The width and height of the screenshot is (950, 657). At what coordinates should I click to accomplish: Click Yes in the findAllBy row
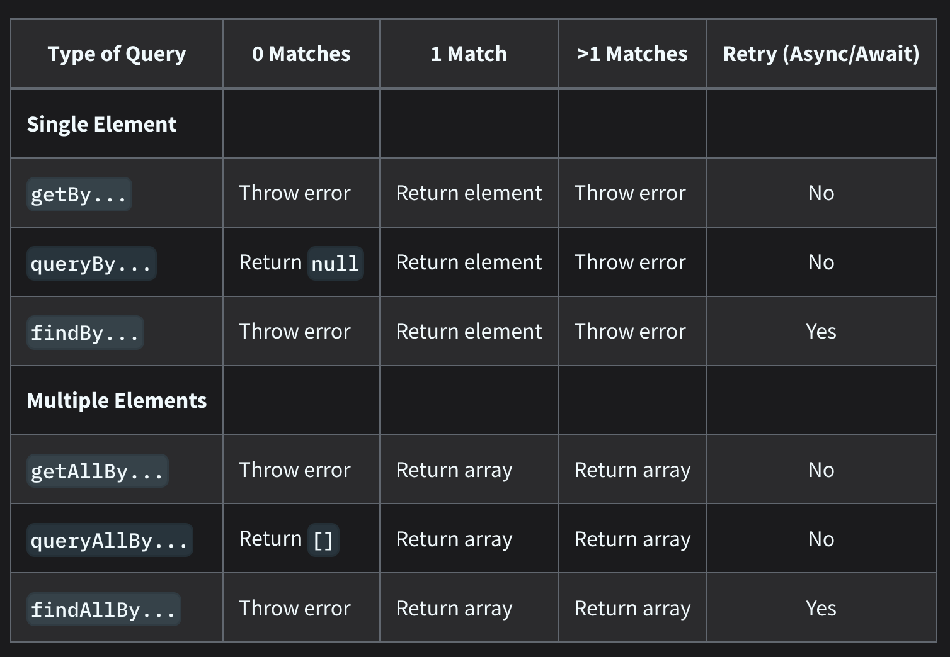coord(821,609)
